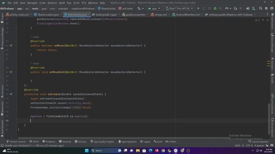This screenshot has height=154, width=275.
Task: Open the Bookmarks tool window in the left sidebar
Action: pyautogui.click(x=2, y=109)
